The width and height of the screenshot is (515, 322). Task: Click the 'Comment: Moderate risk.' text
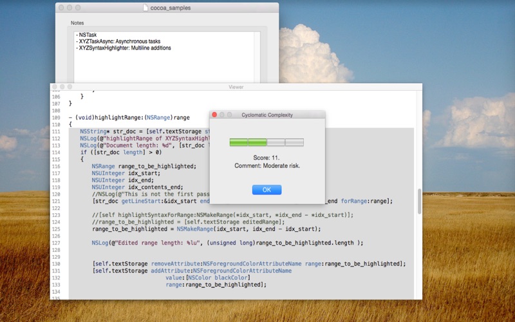[x=267, y=166]
